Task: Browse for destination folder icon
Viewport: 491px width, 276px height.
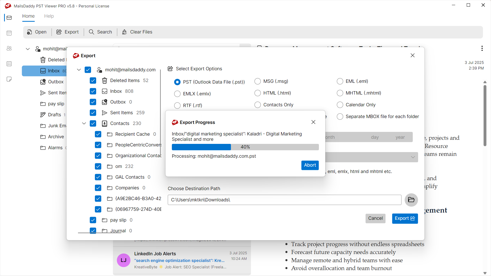Action: pyautogui.click(x=411, y=200)
